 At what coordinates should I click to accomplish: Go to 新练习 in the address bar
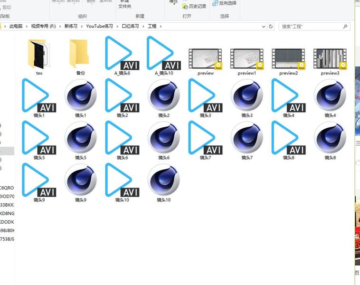click(71, 26)
